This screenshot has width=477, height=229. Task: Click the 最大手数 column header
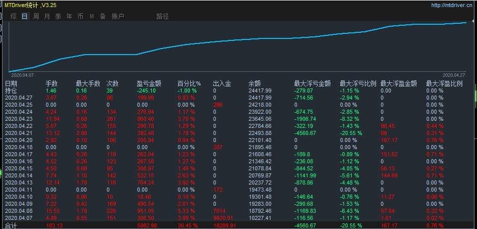click(88, 83)
